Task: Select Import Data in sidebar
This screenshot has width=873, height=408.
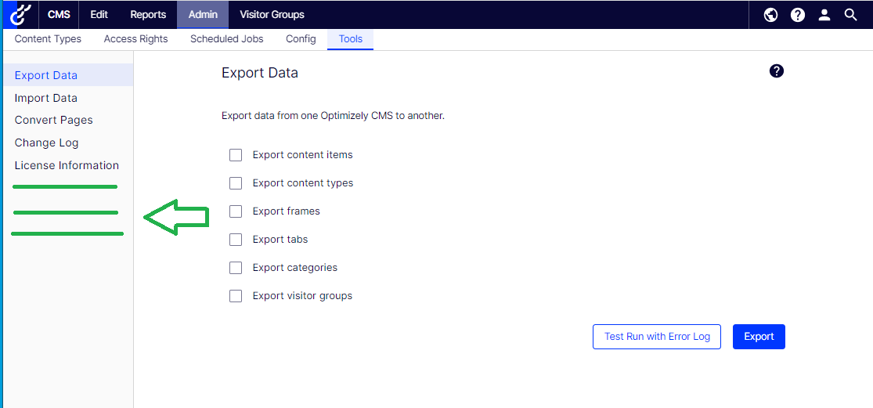Action: pos(46,98)
